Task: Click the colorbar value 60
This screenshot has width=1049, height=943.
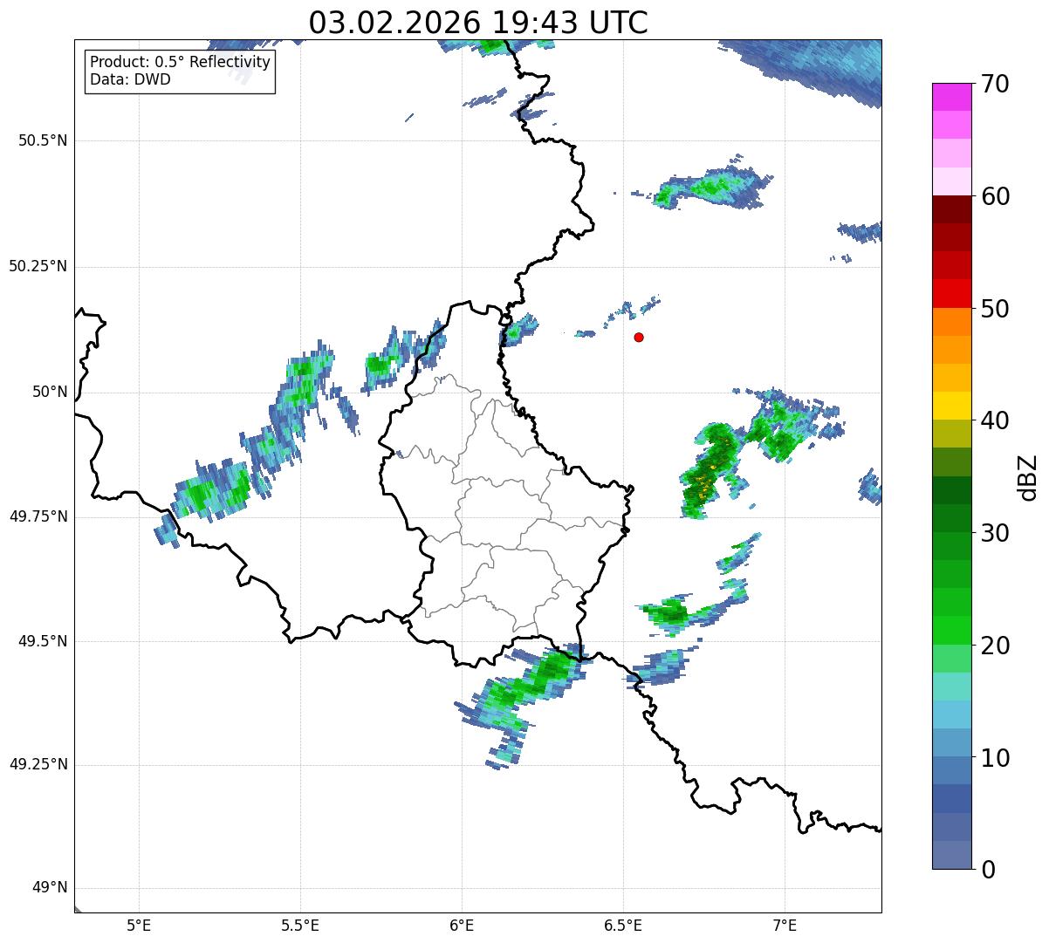Action: click(x=995, y=196)
